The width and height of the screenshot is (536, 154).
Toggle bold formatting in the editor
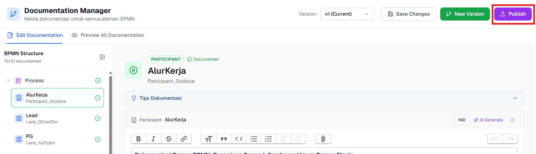pyautogui.click(x=139, y=139)
